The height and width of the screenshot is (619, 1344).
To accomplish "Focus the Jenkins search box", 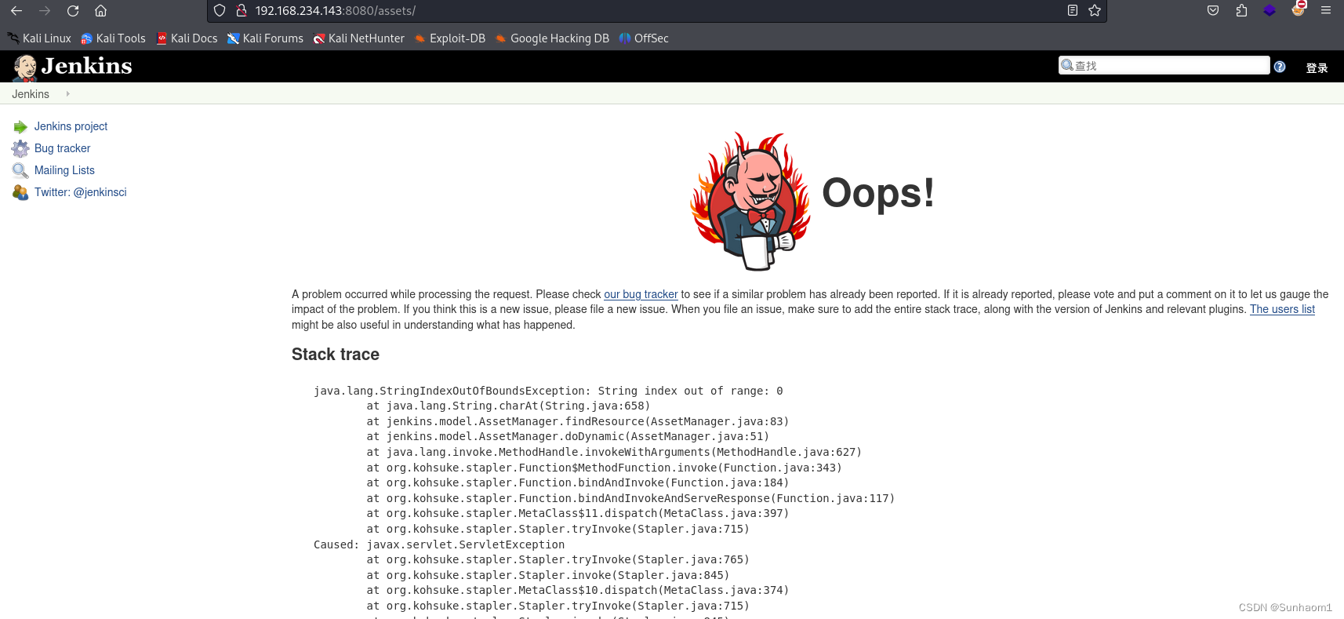I will pos(1164,65).
